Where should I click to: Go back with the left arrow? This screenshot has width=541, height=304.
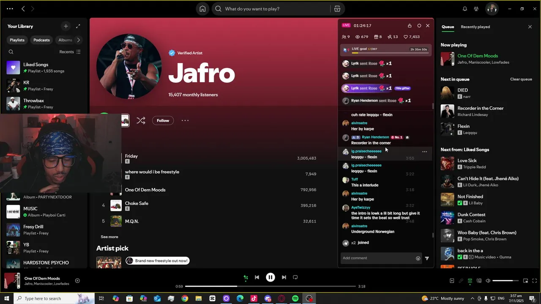pyautogui.click(x=23, y=8)
